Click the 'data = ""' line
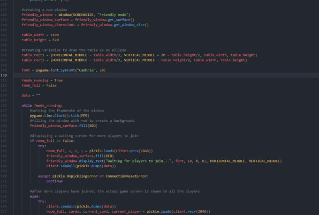 [30, 96]
